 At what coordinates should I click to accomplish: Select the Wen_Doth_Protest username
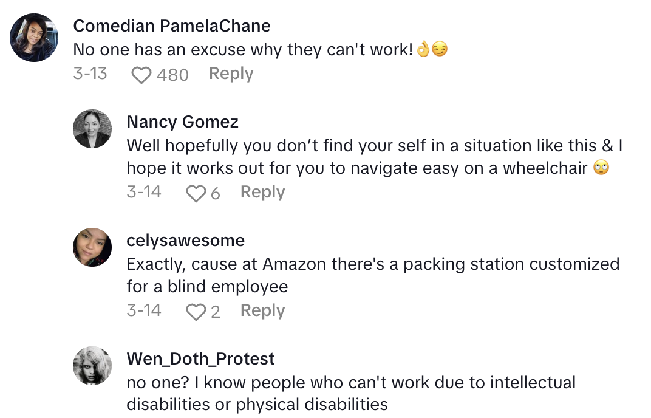pos(200,359)
